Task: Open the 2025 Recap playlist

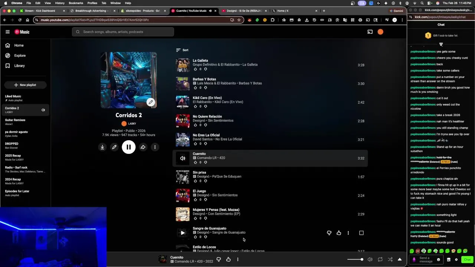Action: [x=25, y=158]
